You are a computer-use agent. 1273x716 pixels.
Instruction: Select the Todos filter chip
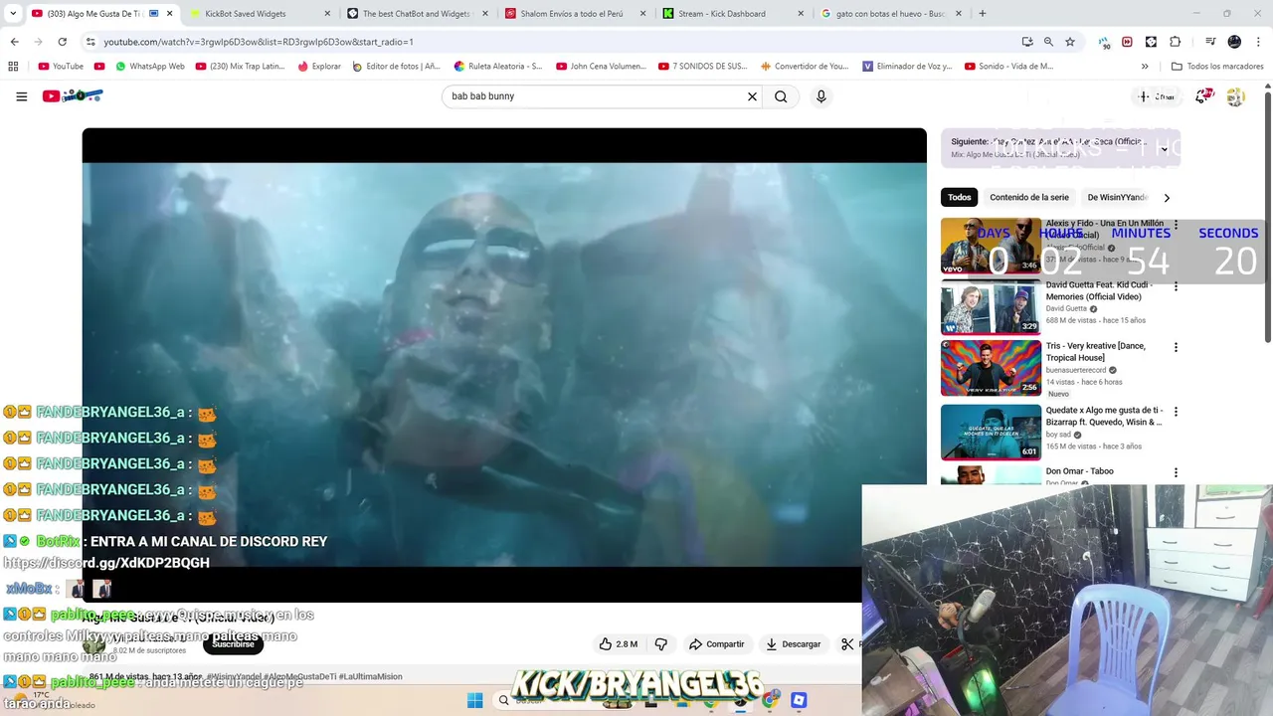[x=959, y=197]
